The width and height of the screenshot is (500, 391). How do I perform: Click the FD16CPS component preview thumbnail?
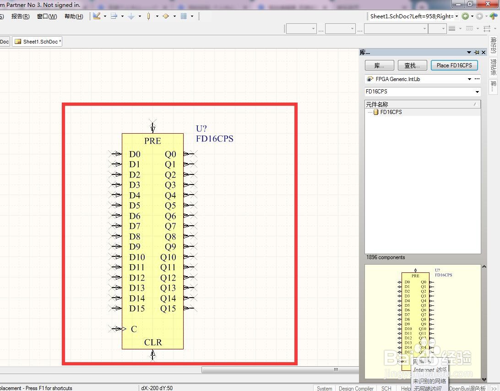click(x=423, y=322)
